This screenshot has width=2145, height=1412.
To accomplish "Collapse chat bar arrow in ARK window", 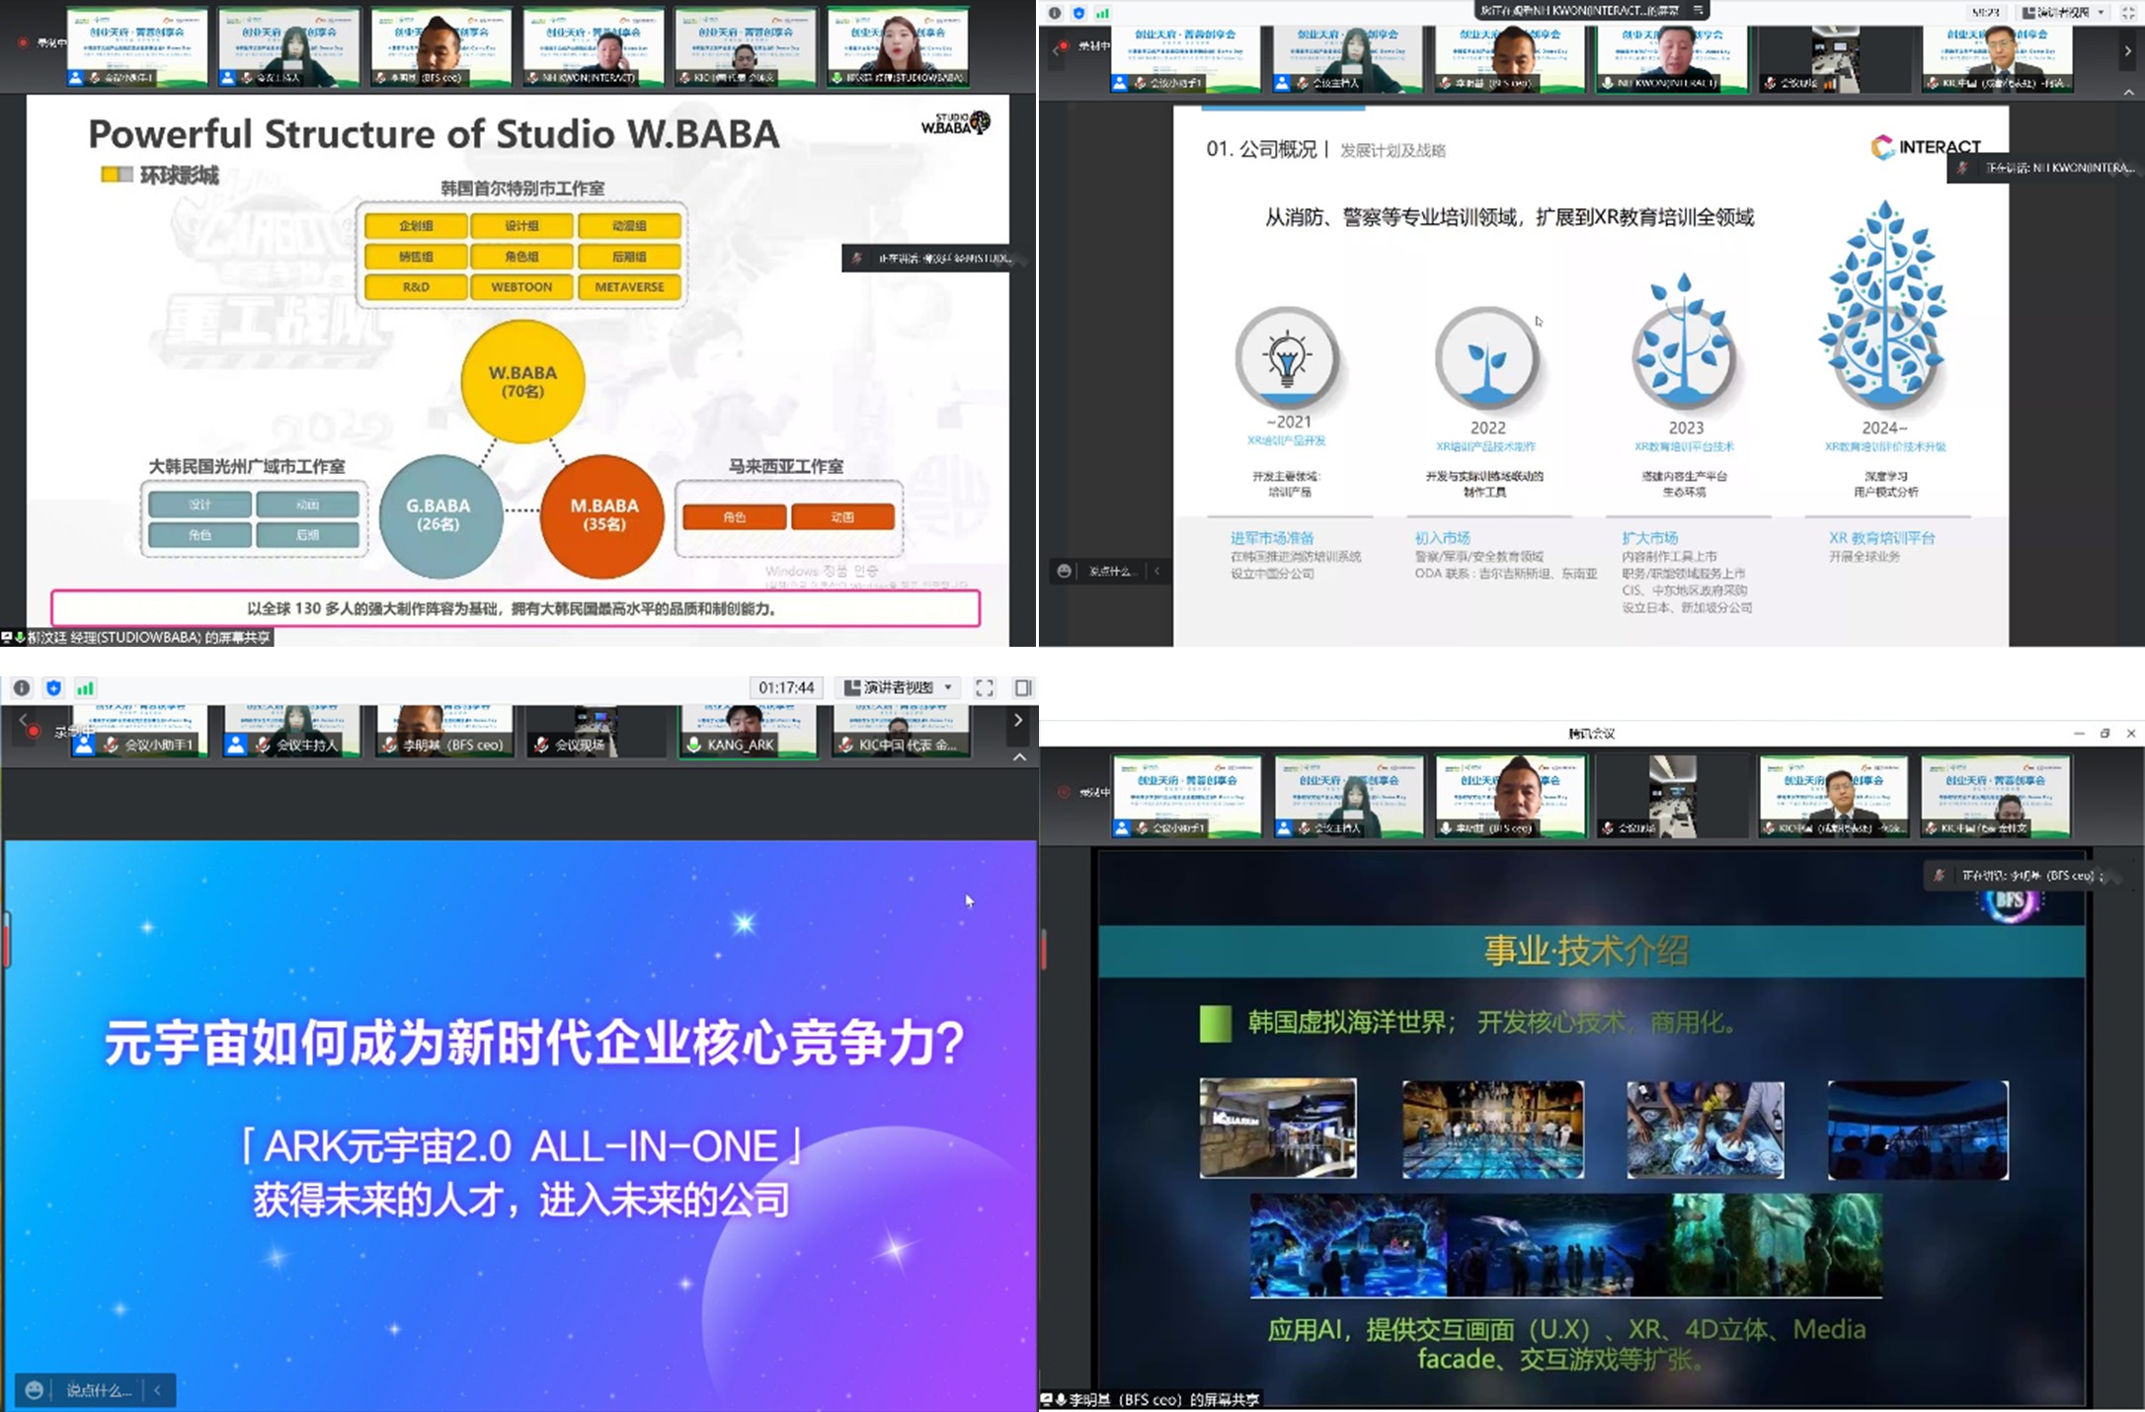I will click(x=157, y=1390).
